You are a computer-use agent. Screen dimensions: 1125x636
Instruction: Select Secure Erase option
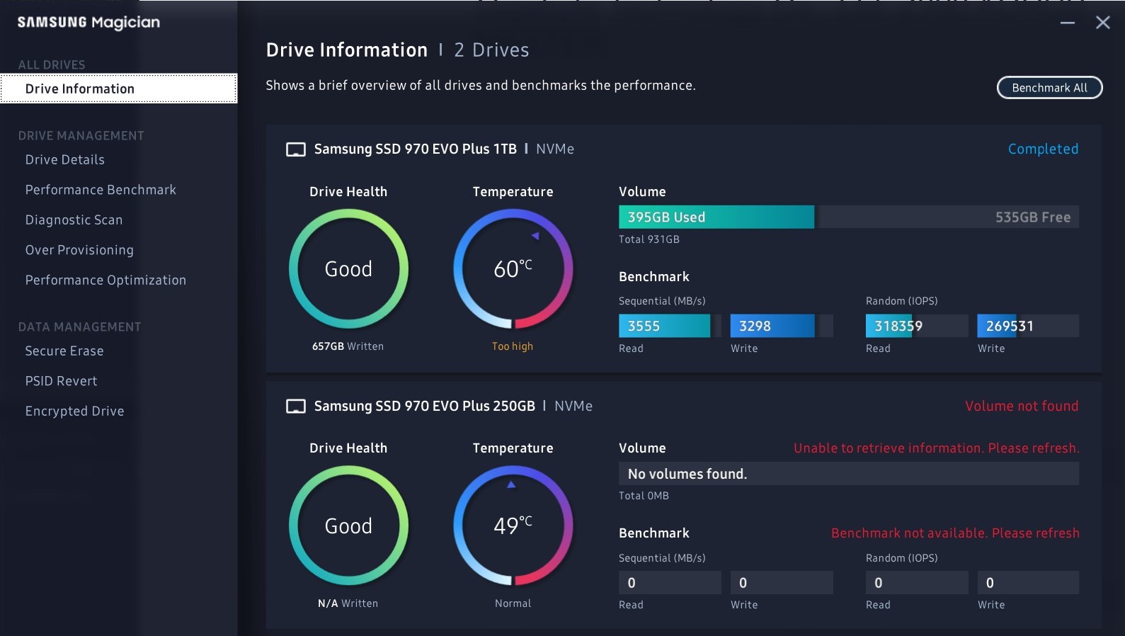(64, 351)
